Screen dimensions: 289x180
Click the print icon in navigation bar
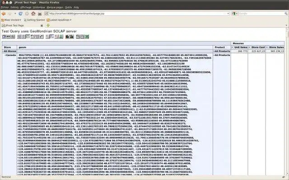[x=40, y=14]
